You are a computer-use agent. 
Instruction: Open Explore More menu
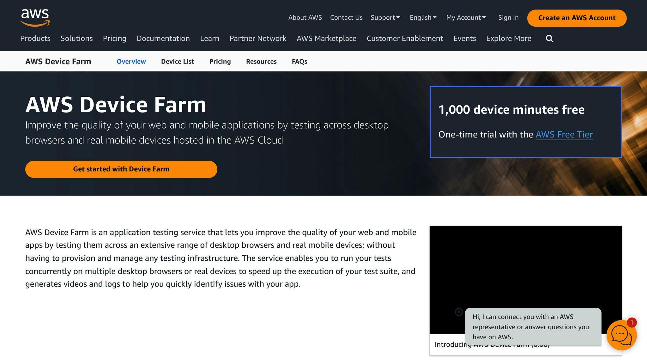509,39
